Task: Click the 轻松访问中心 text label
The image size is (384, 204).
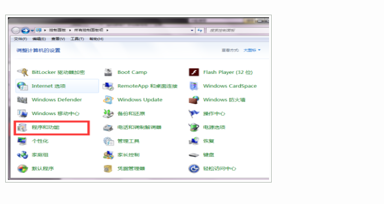Action: click(x=219, y=168)
